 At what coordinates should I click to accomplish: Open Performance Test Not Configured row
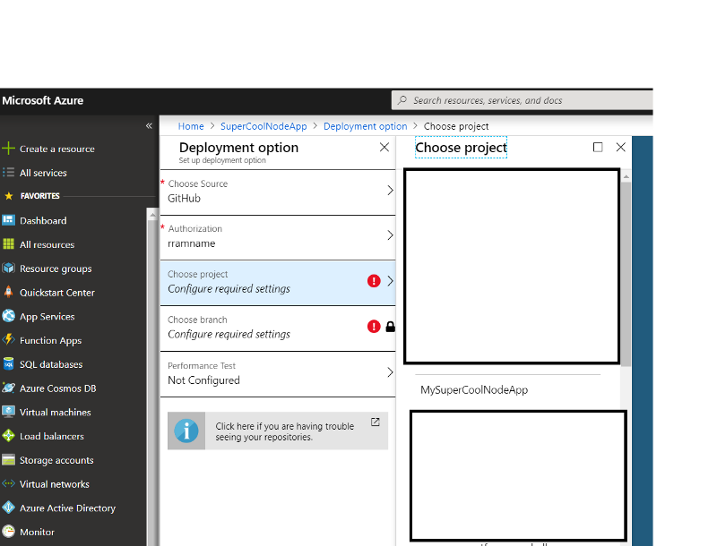tap(278, 374)
